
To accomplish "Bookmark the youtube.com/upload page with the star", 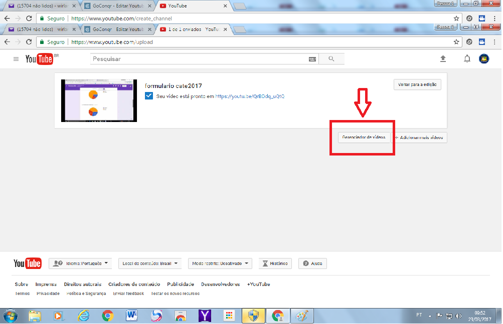I will coord(456,42).
